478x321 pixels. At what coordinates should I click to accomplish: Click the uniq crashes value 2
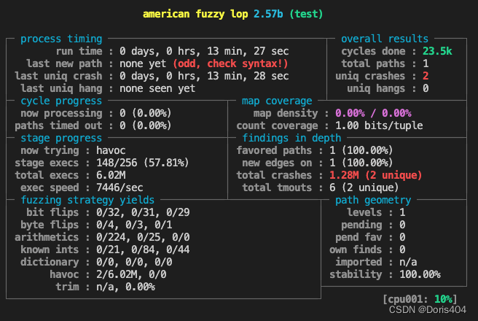(426, 76)
